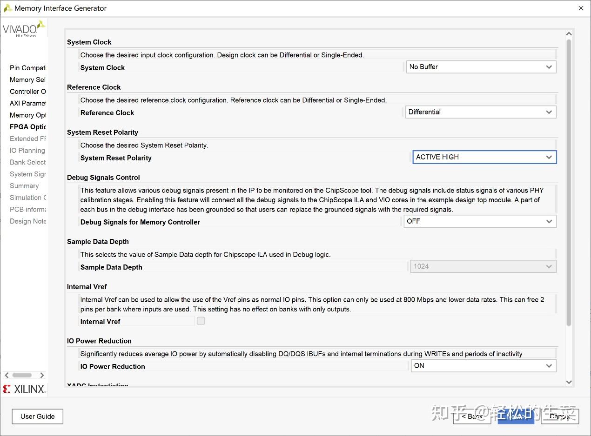Open the System Clock dropdown
This screenshot has height=436, width=591.
click(x=481, y=67)
